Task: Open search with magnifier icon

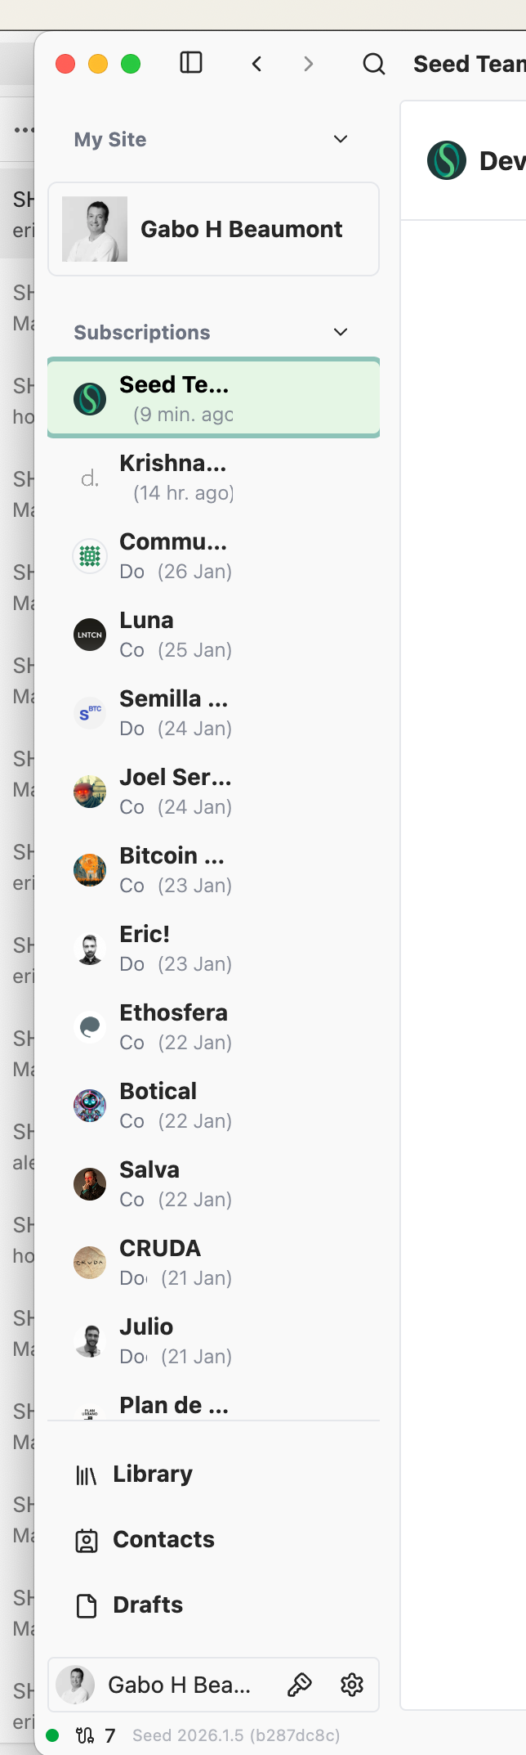Action: 374,64
